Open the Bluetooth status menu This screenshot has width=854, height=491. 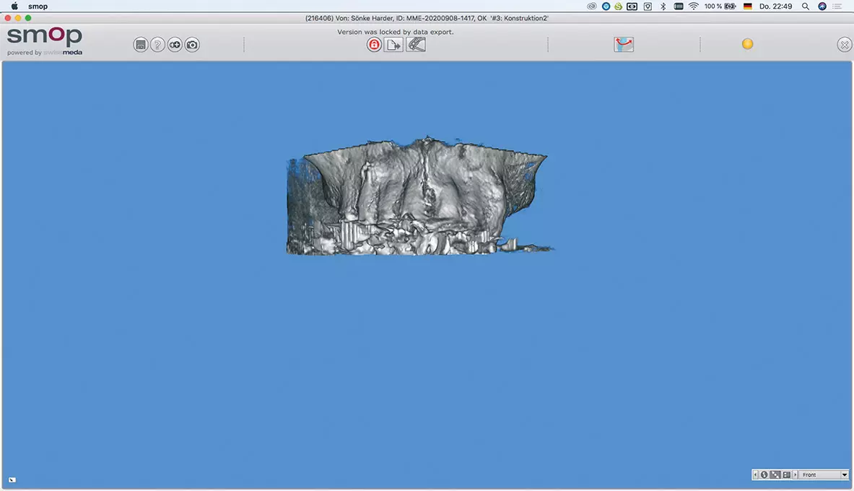tap(663, 6)
